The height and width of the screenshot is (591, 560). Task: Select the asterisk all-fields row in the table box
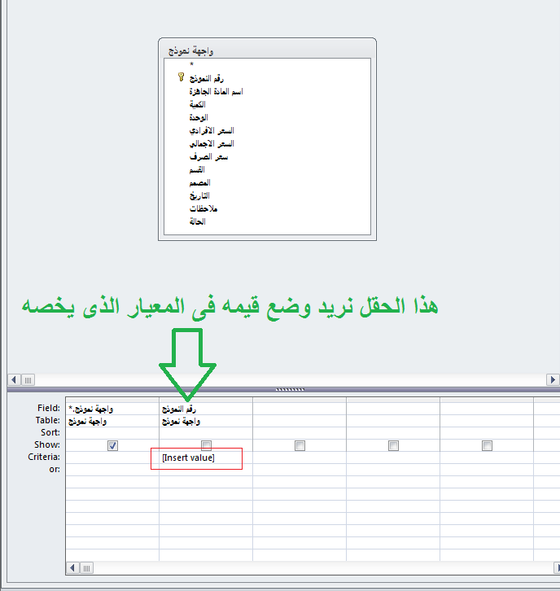click(191, 65)
